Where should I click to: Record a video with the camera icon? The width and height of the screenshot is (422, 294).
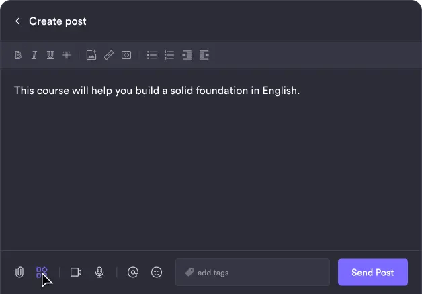pyautogui.click(x=76, y=273)
